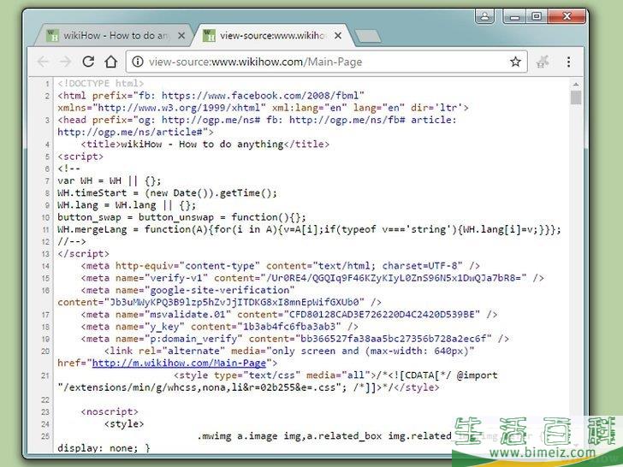Open the Chrome user profile button
Image resolution: width=623 pixels, height=467 pixels.
tap(484, 16)
